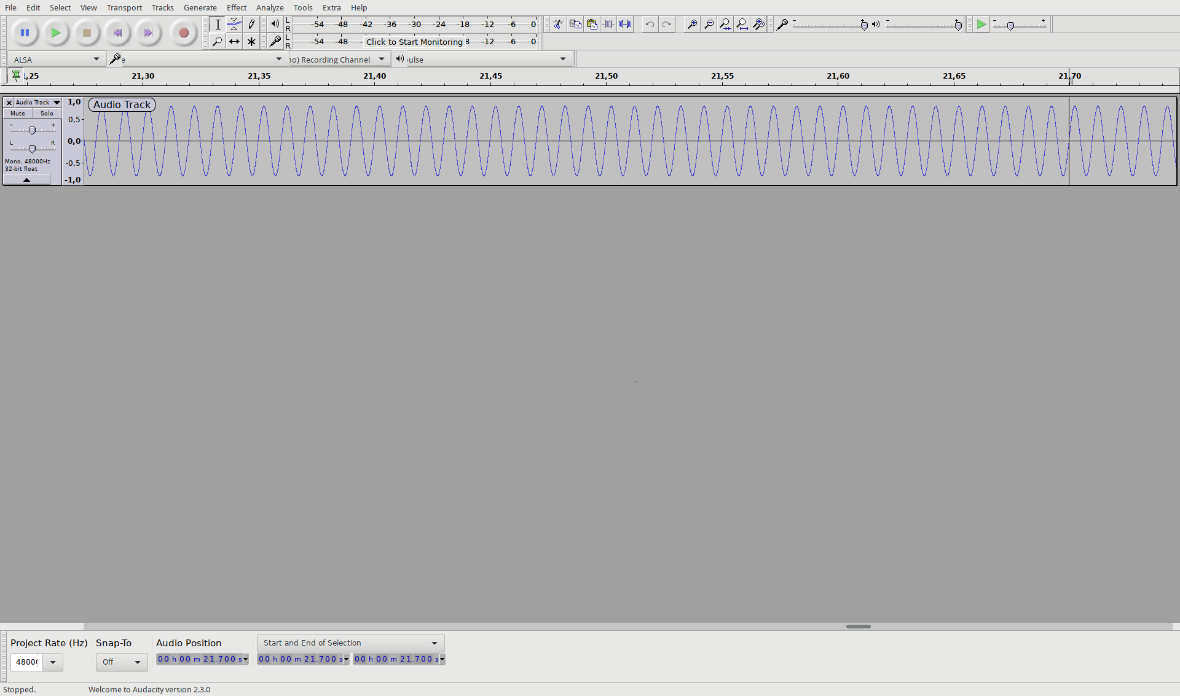Open the Analyze menu

coord(270,7)
